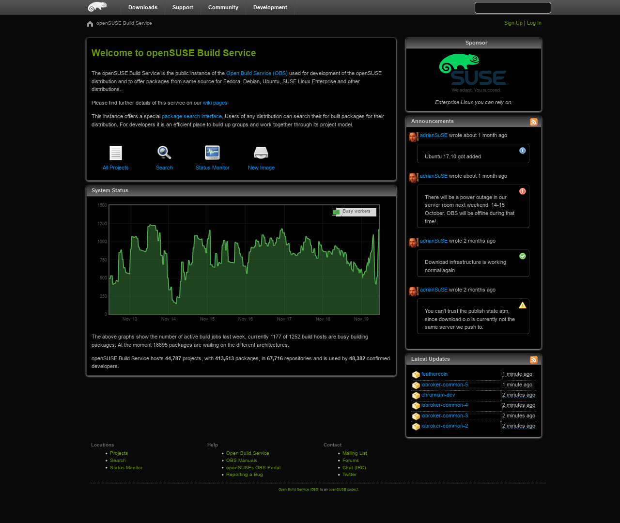Click the home icon in breadcrumb
The height and width of the screenshot is (523, 620).
click(90, 24)
